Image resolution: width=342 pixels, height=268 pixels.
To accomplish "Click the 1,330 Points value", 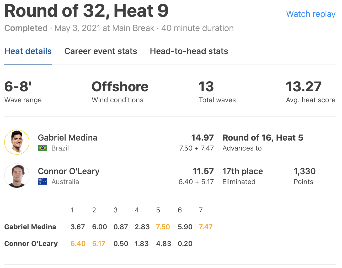I will (304, 171).
